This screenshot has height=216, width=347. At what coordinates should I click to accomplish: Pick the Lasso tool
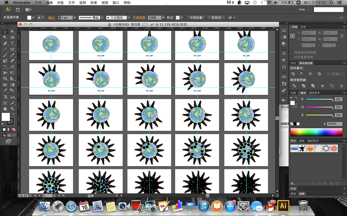click(12, 37)
